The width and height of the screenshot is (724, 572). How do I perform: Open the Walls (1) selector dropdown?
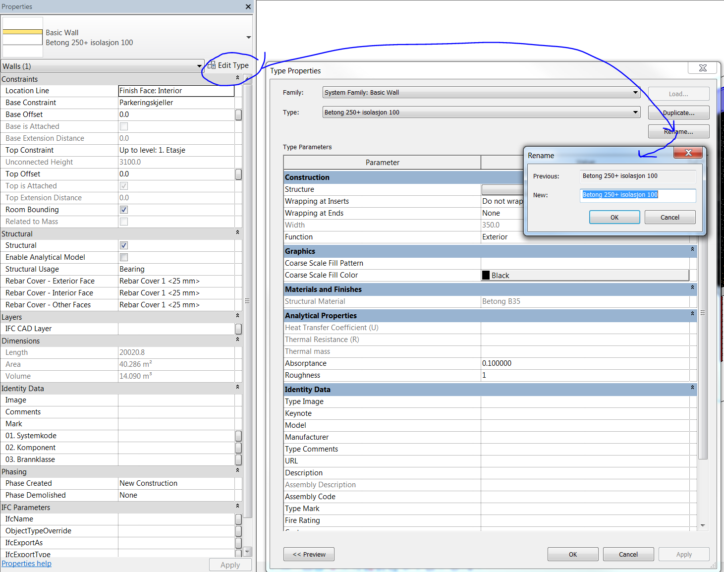199,66
